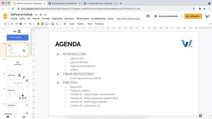Open the Diapositiva menu

57,19
